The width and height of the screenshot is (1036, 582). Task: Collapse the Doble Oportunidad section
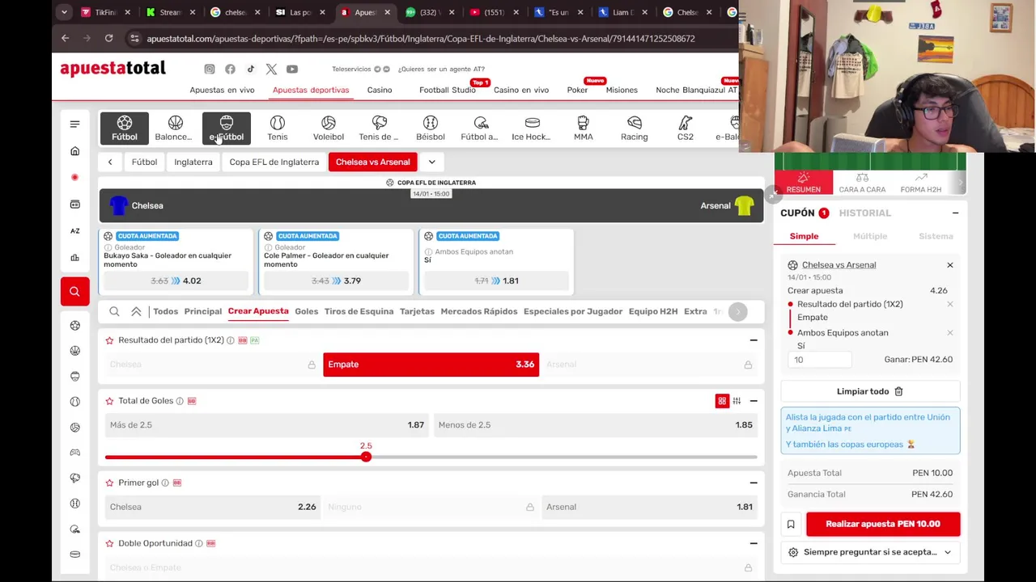point(754,543)
